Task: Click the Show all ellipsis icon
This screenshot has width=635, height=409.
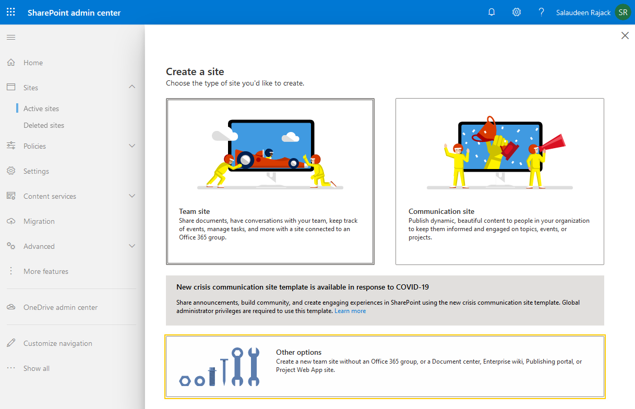Action: (10, 368)
